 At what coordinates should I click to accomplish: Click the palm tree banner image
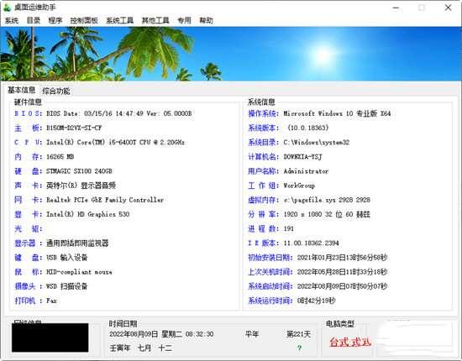click(x=231, y=54)
